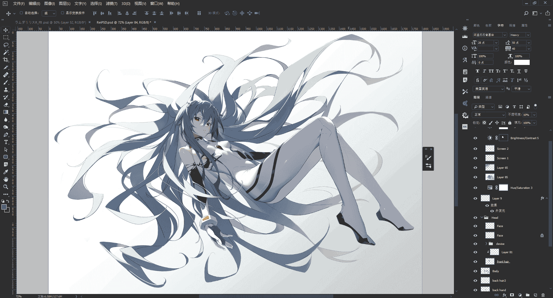Screen dimensions: 553x298
Task: Select the Gradient tool
Action: tap(6, 112)
